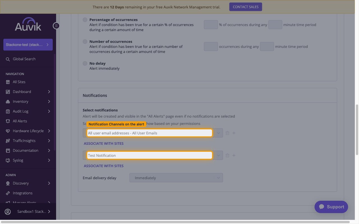Image resolution: width=359 pixels, height=224 pixels.
Task: Click percentage of occurrences value field
Action: click(x=211, y=25)
